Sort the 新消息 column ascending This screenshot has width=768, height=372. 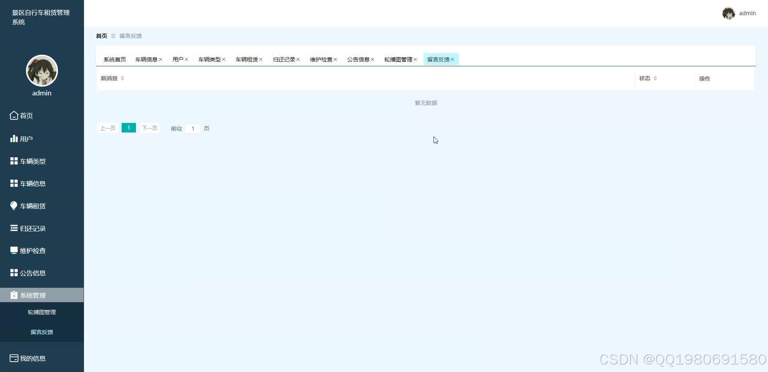click(x=122, y=76)
